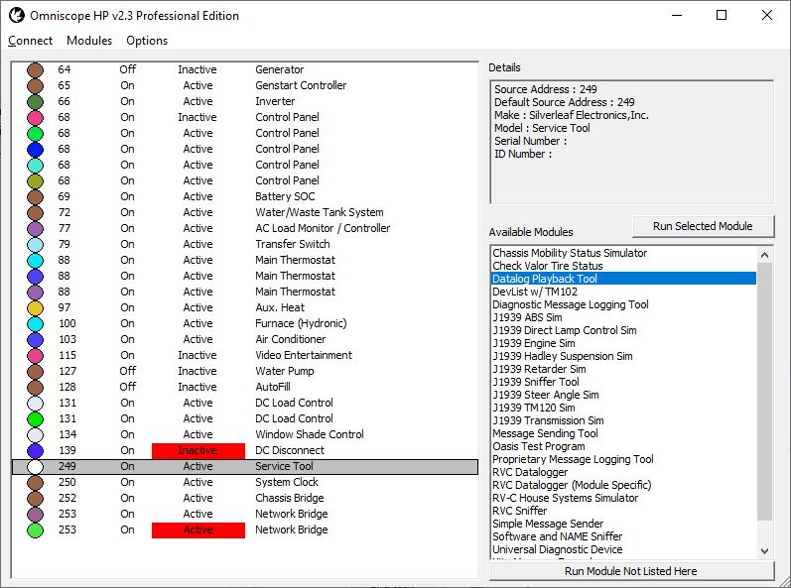The height and width of the screenshot is (588, 791).
Task: Select the Chassis Bridge device name
Action: coord(290,499)
